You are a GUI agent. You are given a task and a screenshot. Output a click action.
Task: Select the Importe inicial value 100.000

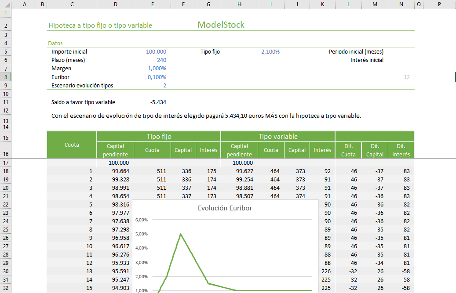tap(156, 52)
